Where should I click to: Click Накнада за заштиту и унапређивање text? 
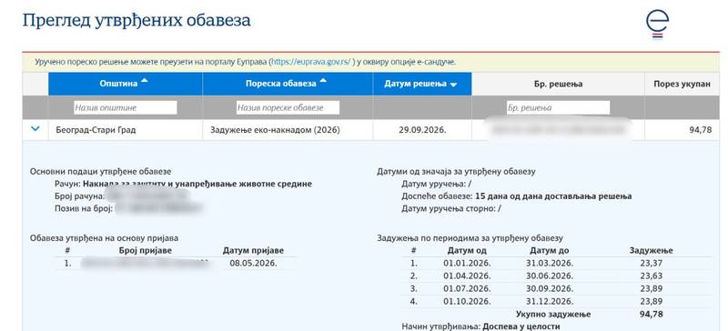[x=197, y=184]
